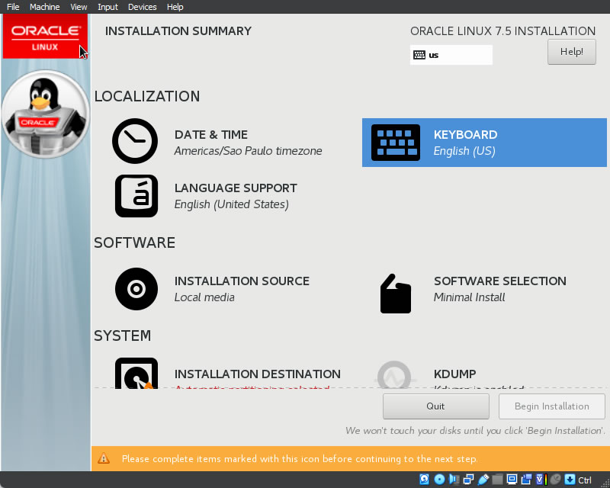
Task: Click the 'We won't touch your disks' note
Action: 475,431
